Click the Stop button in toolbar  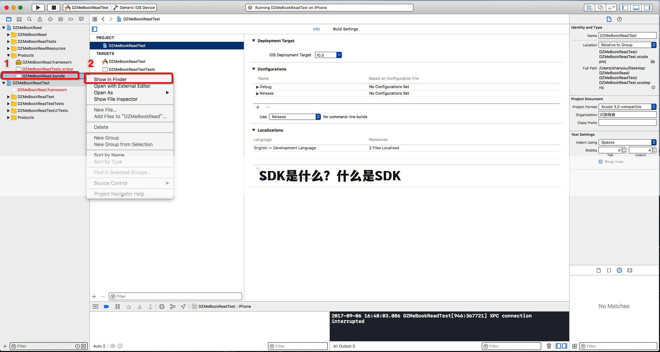[54, 8]
